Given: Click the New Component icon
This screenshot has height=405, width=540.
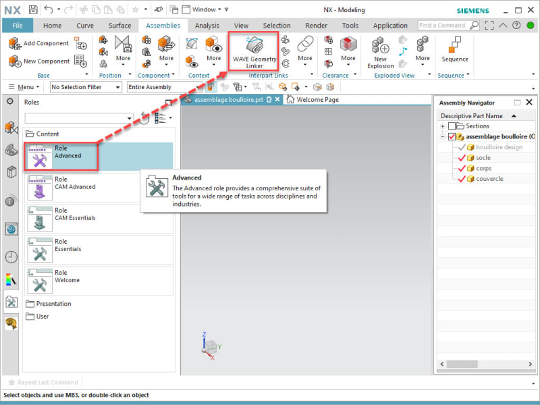Looking at the screenshot, I should click(x=14, y=61).
